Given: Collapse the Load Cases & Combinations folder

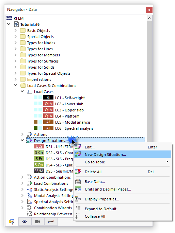Looking at the screenshot, I should point(15,85).
